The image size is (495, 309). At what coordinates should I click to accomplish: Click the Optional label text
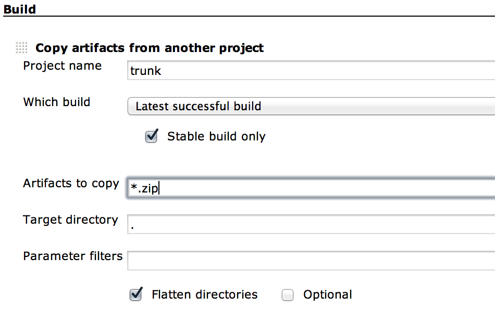[327, 295]
